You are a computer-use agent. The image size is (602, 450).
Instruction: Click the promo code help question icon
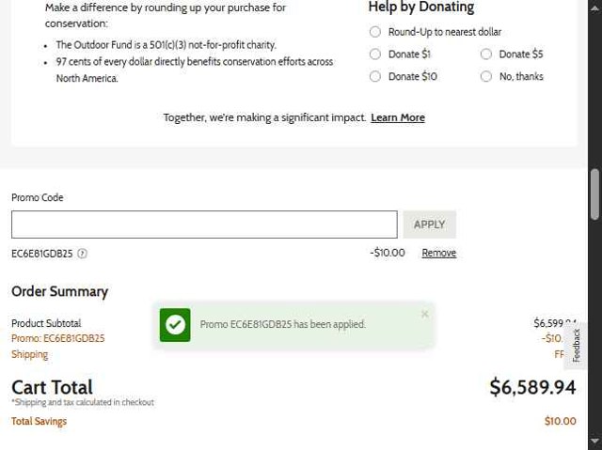point(82,253)
